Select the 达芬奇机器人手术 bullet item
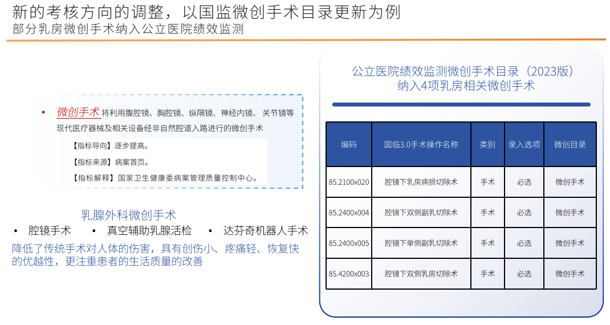 266,231
